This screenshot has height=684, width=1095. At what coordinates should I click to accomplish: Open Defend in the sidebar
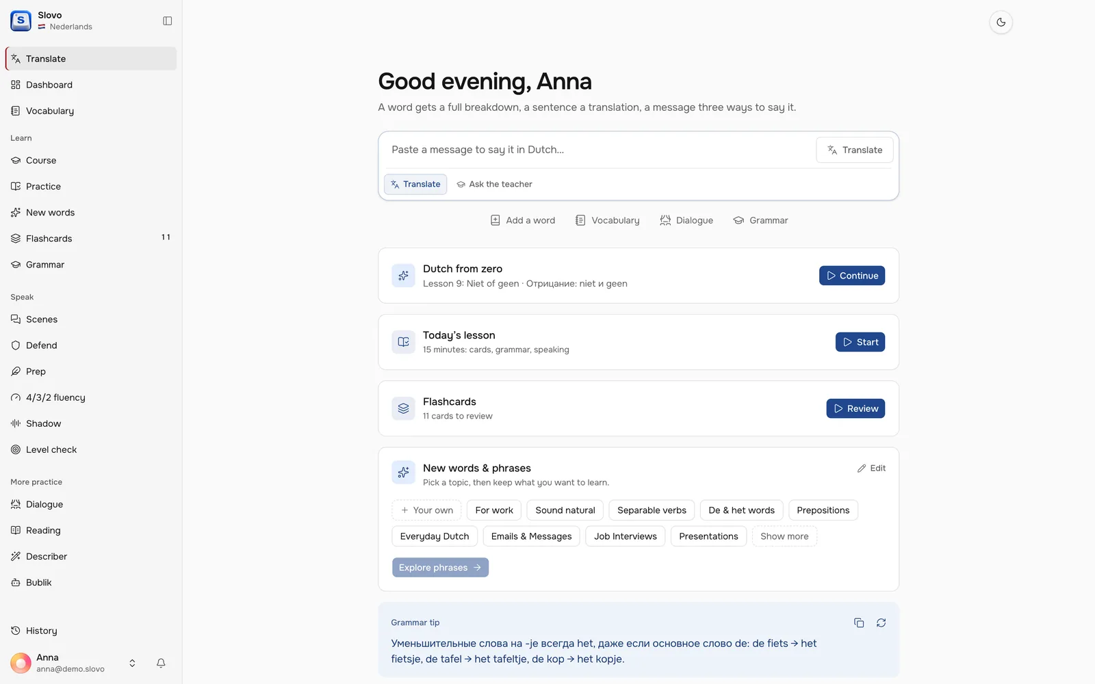(x=91, y=345)
